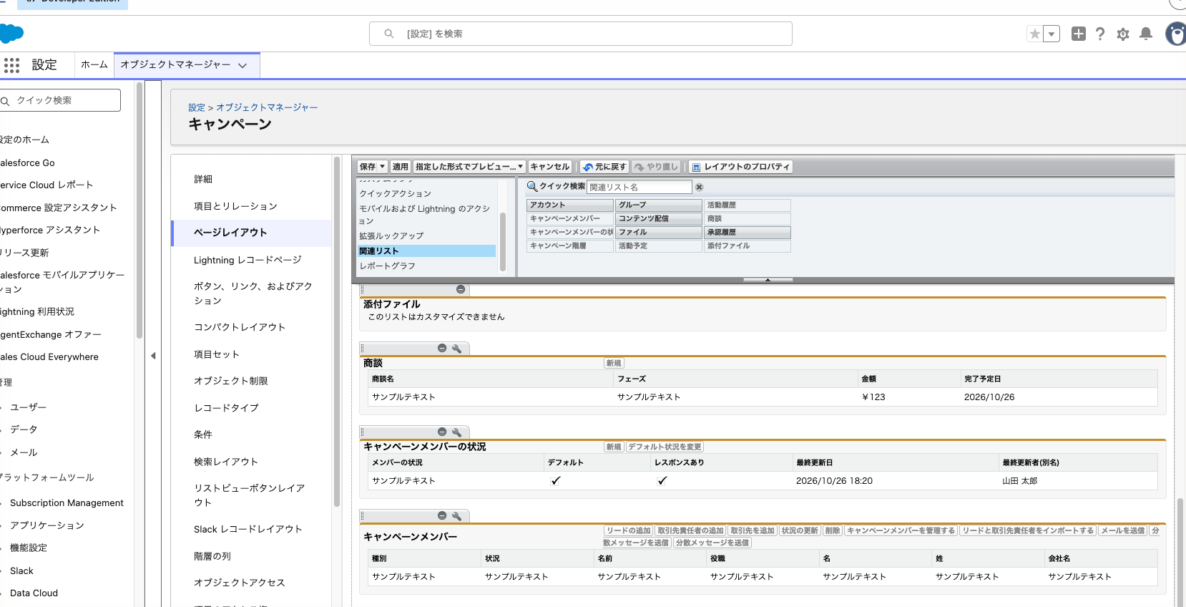
Task: Open the favorites list dropdown arrow
Action: [x=1052, y=34]
